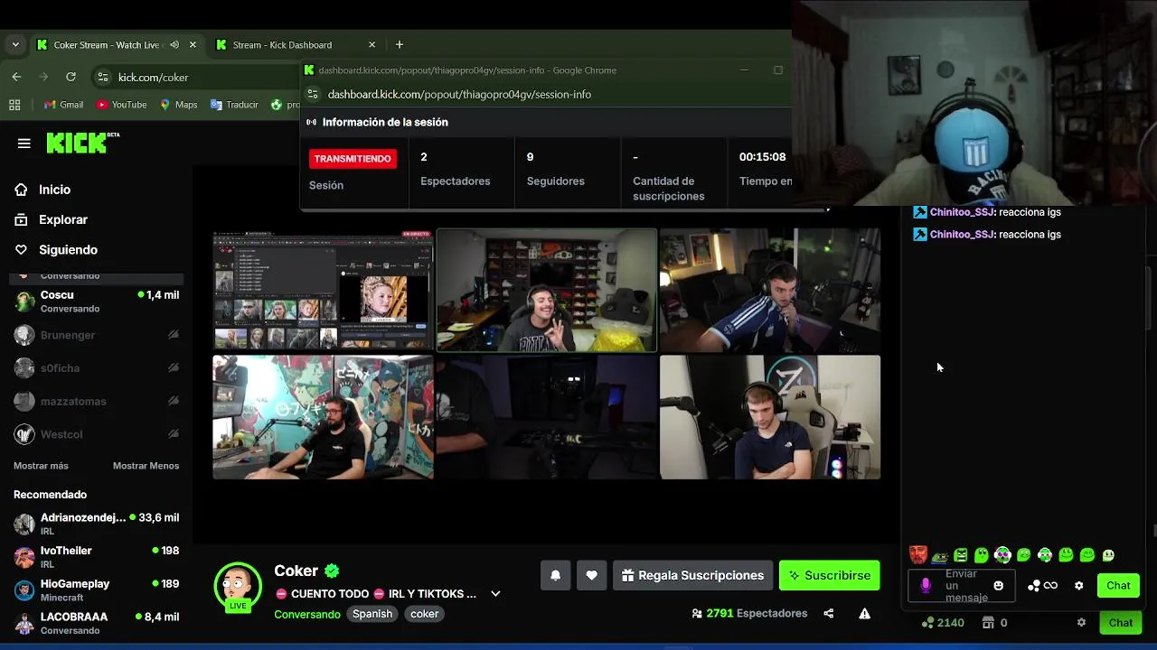The width and height of the screenshot is (1157, 650).
Task: Insert the red-faced man emote
Action: tap(918, 555)
